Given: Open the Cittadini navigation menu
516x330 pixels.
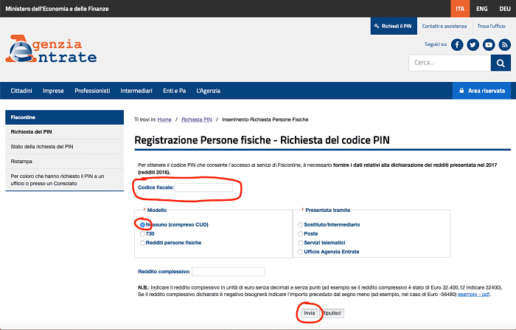Looking at the screenshot, I should 21,91.
